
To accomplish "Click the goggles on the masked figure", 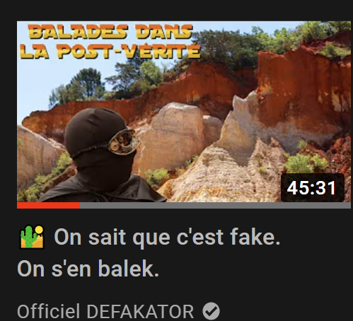I will pos(122,142).
